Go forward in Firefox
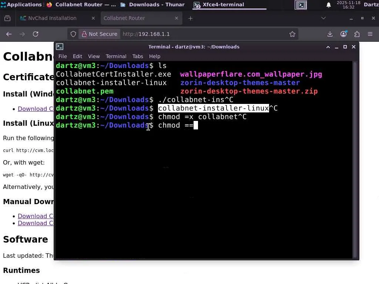 [22, 34]
